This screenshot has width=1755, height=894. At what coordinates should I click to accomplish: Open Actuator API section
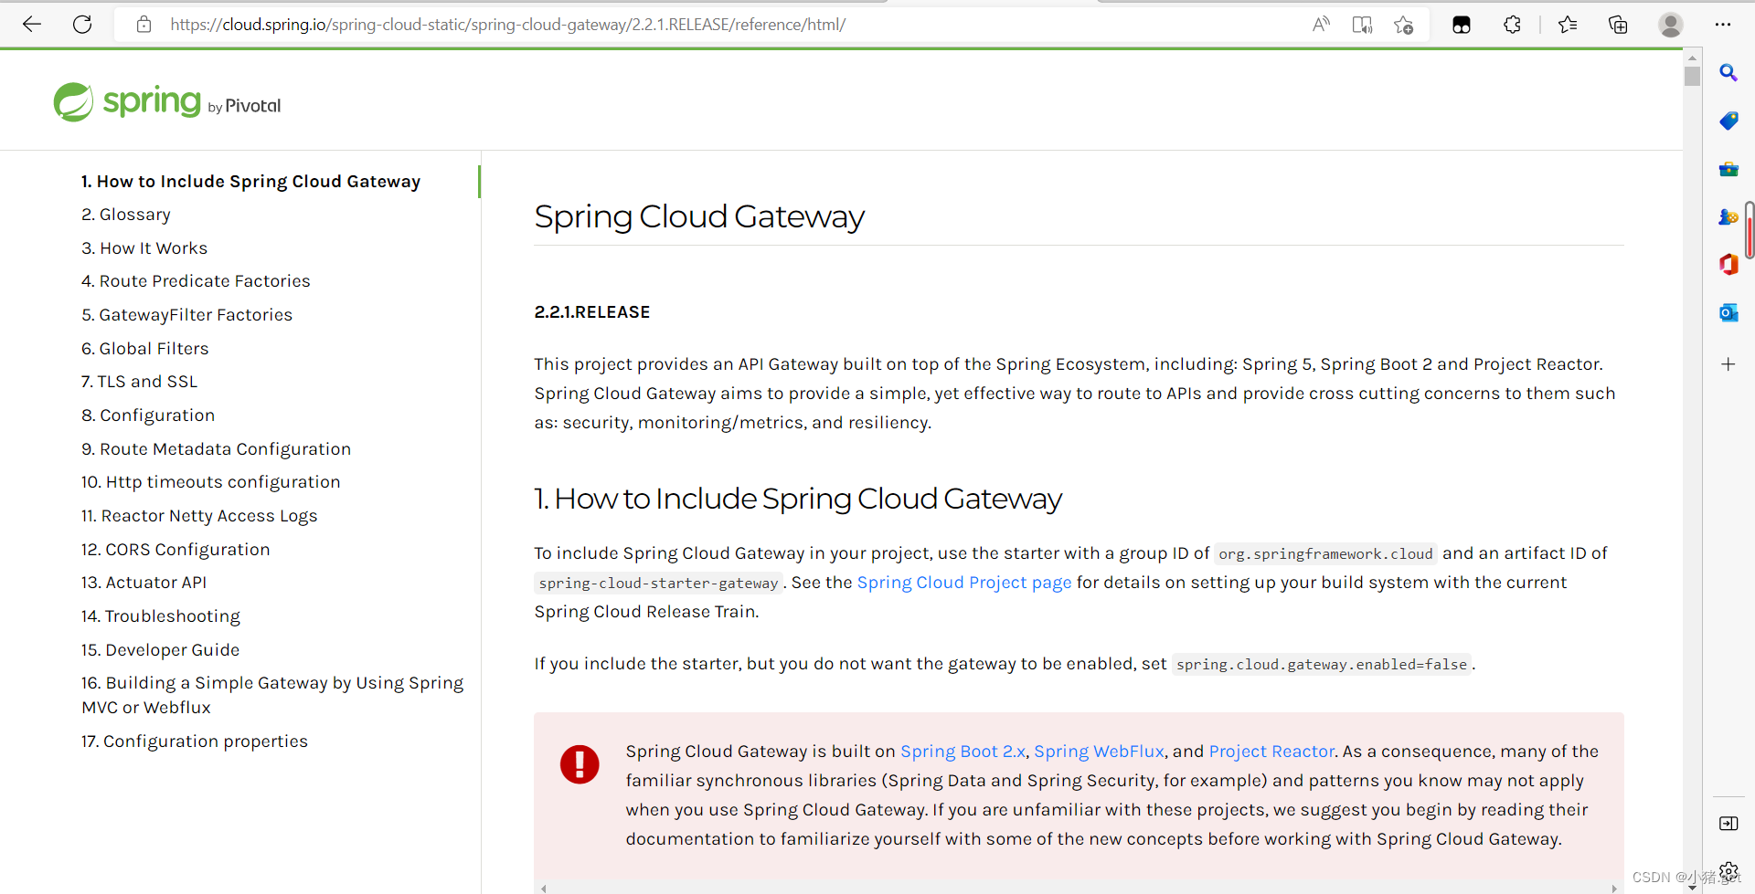coord(144,583)
